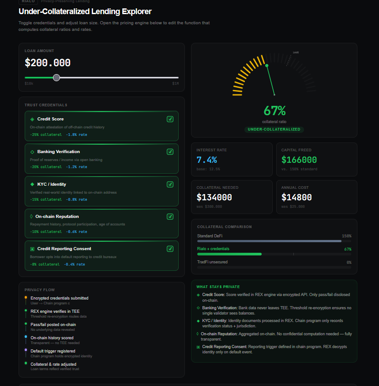Click the "was $300.000" text
The width and height of the screenshot is (379, 386).
(209, 207)
